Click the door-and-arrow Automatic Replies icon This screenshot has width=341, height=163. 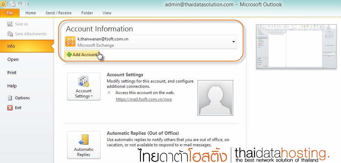[84, 140]
